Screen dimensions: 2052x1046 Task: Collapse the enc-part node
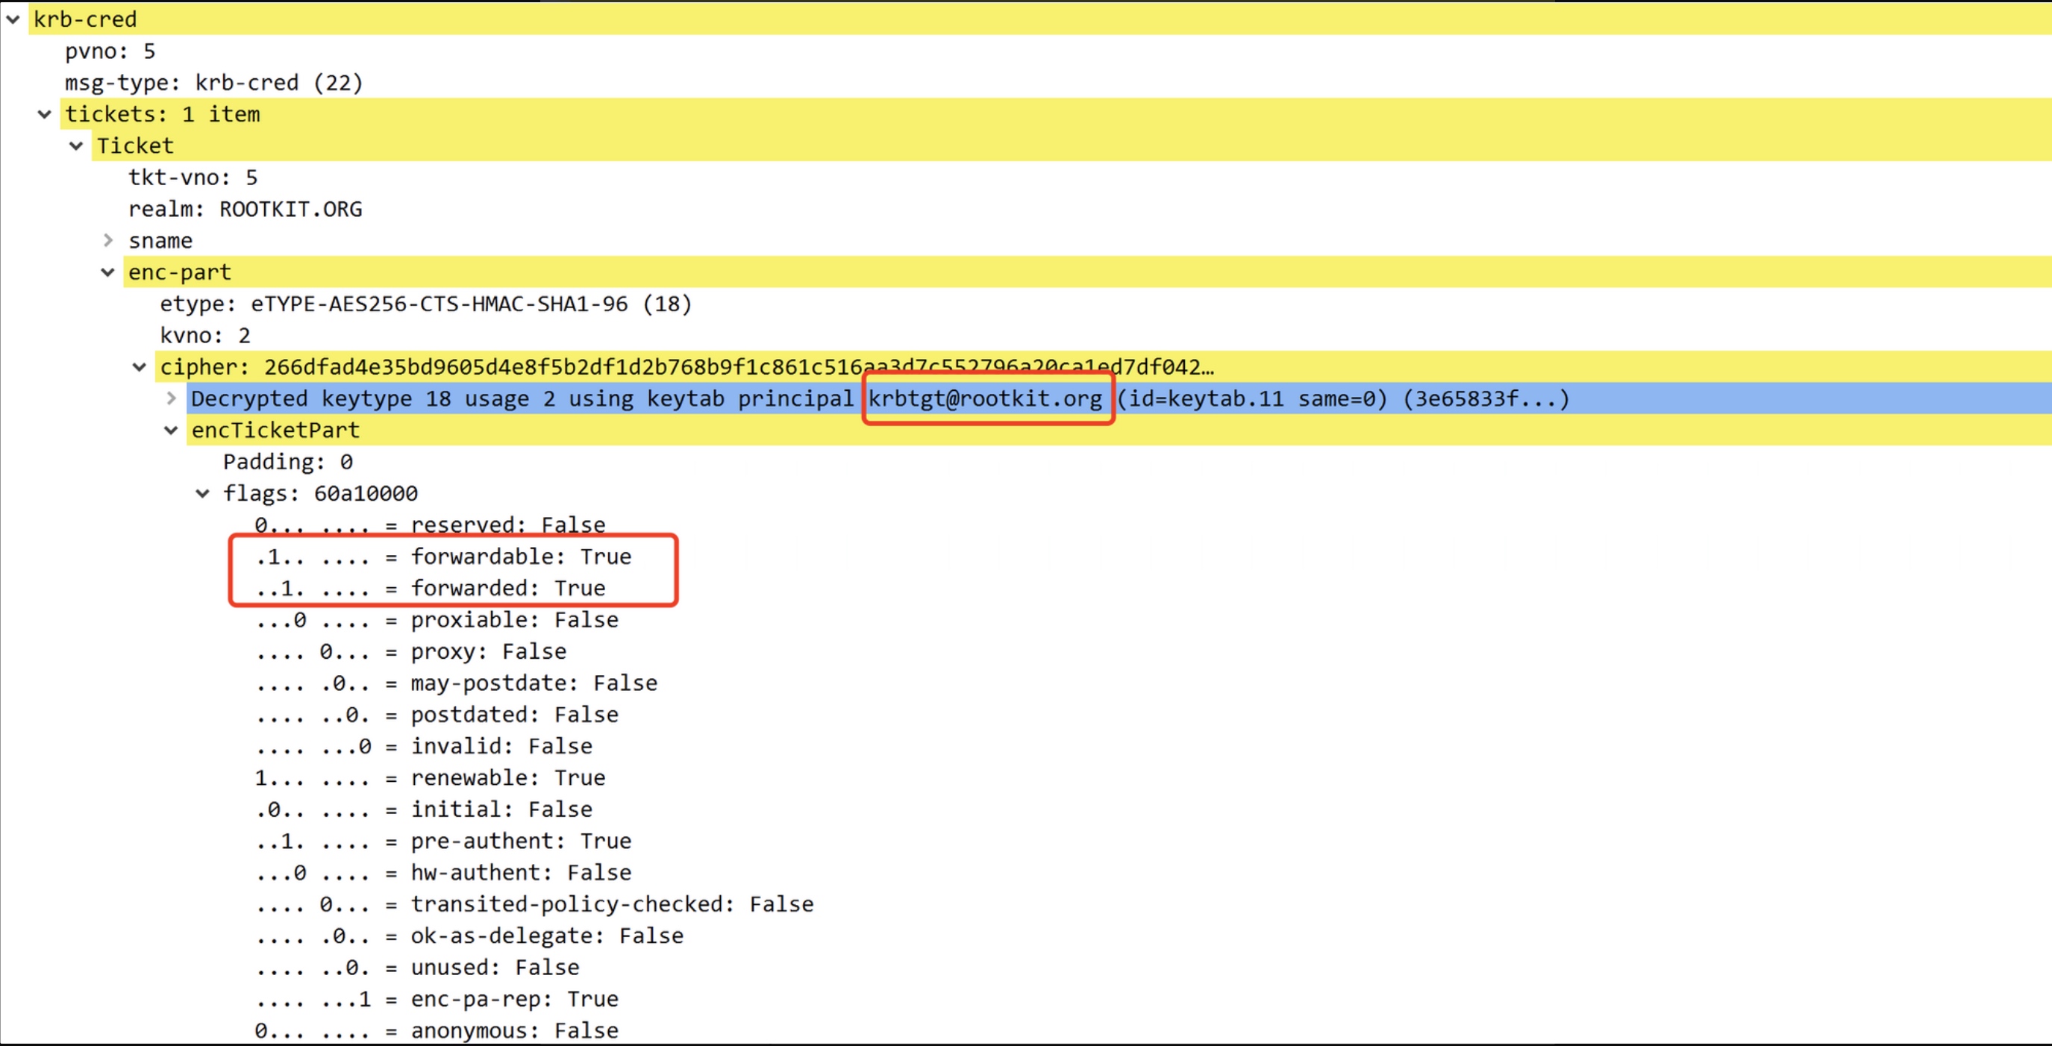tap(108, 272)
